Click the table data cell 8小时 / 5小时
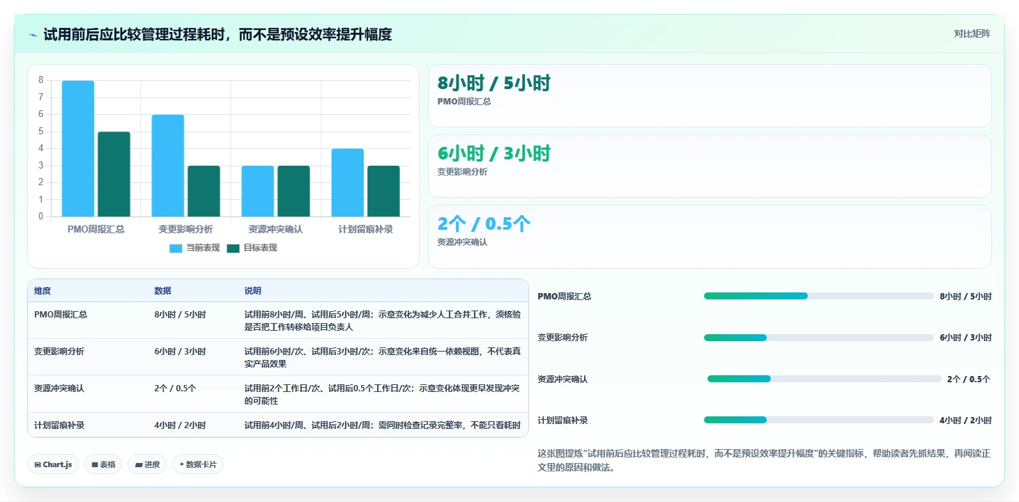1019x502 pixels. tap(180, 315)
